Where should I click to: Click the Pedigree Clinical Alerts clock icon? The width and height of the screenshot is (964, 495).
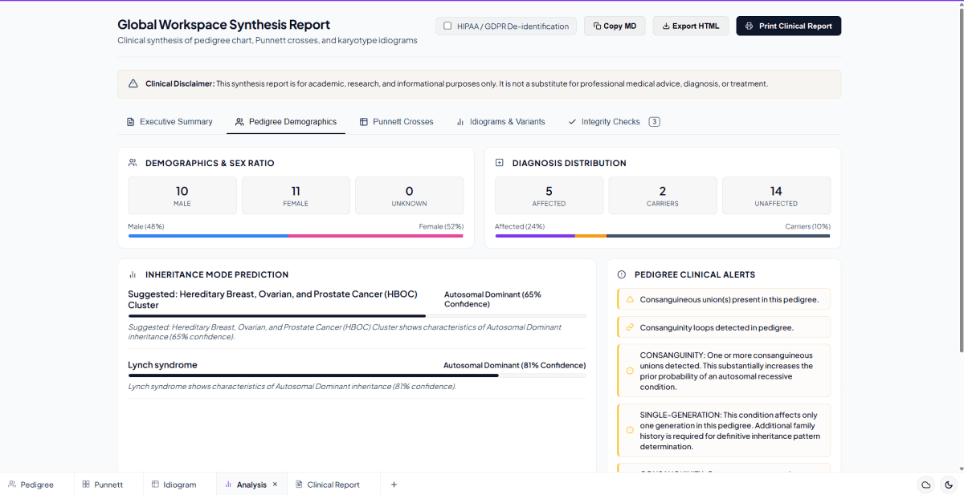(x=622, y=274)
